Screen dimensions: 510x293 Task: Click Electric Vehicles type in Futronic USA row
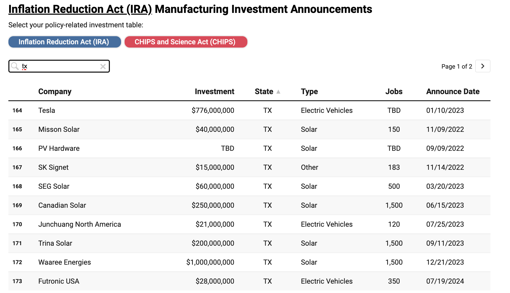pos(327,281)
